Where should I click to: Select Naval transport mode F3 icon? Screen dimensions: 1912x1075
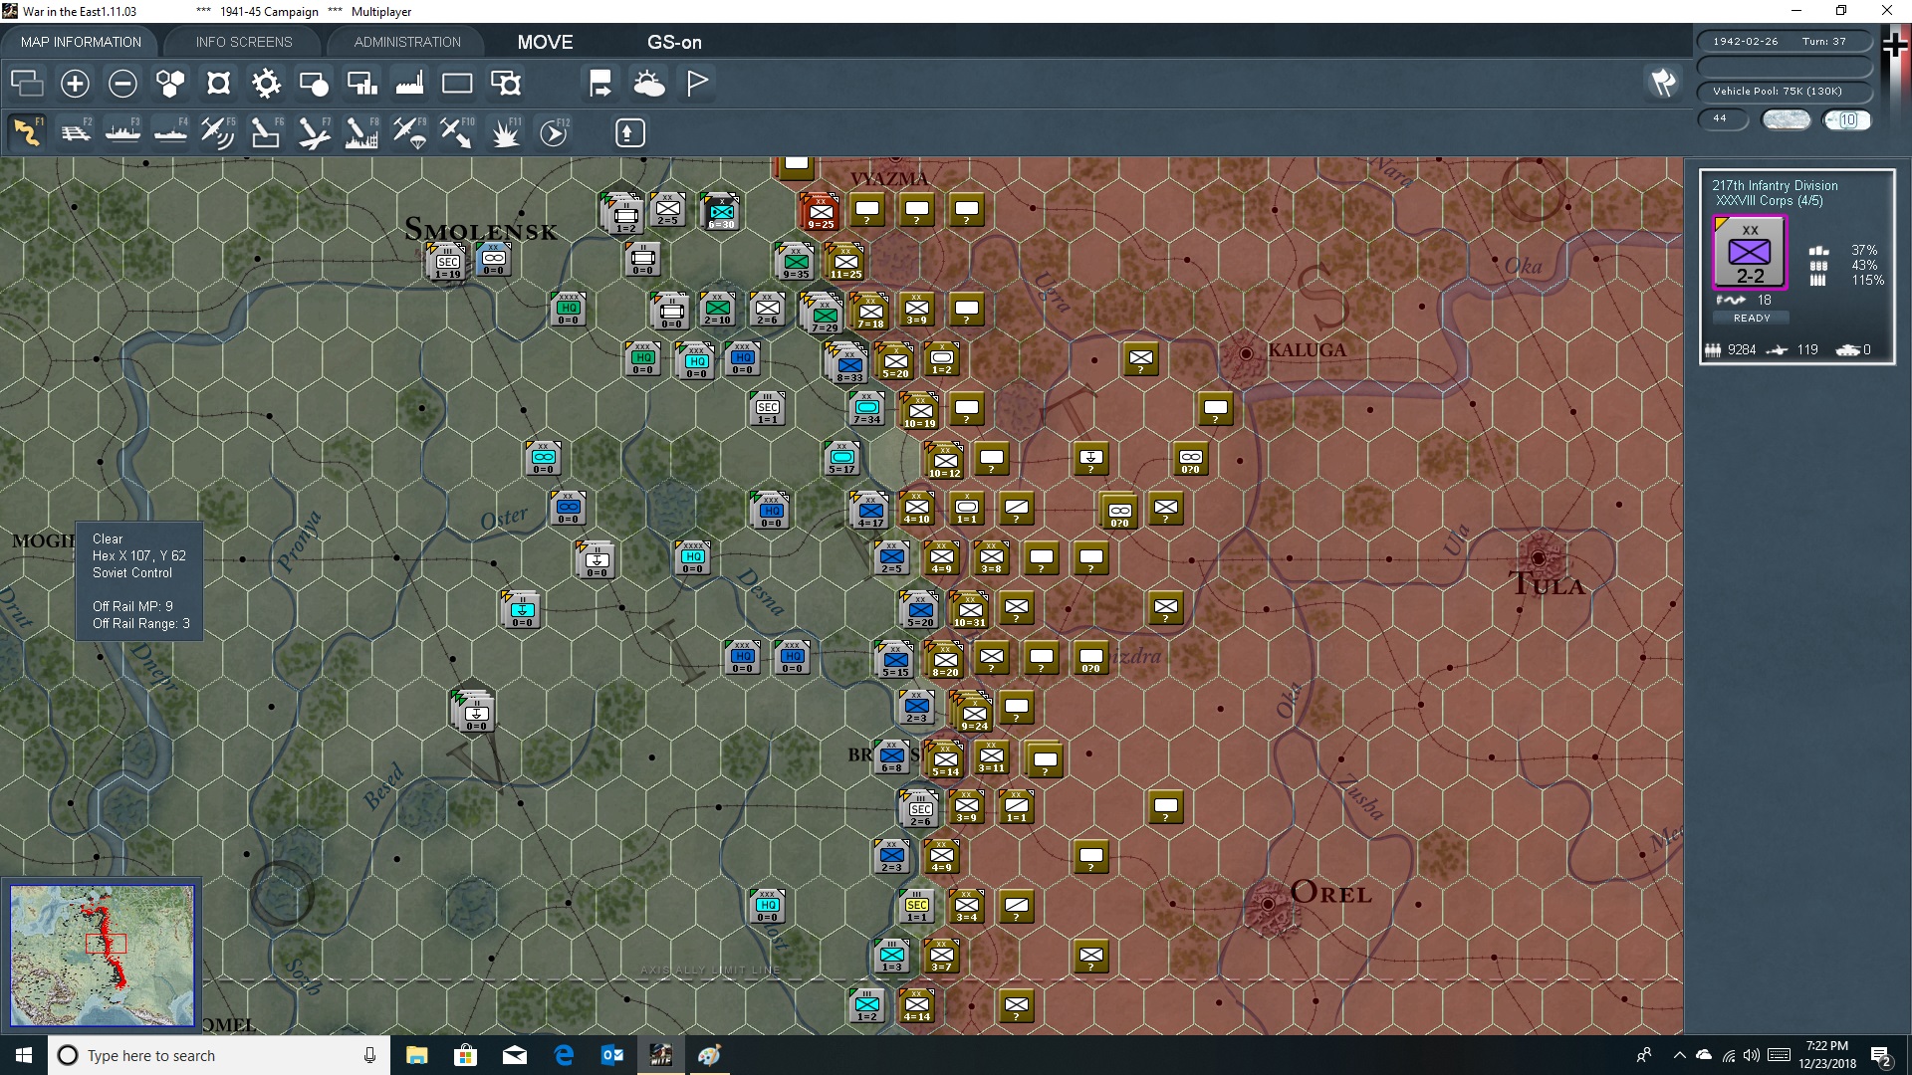pos(122,132)
